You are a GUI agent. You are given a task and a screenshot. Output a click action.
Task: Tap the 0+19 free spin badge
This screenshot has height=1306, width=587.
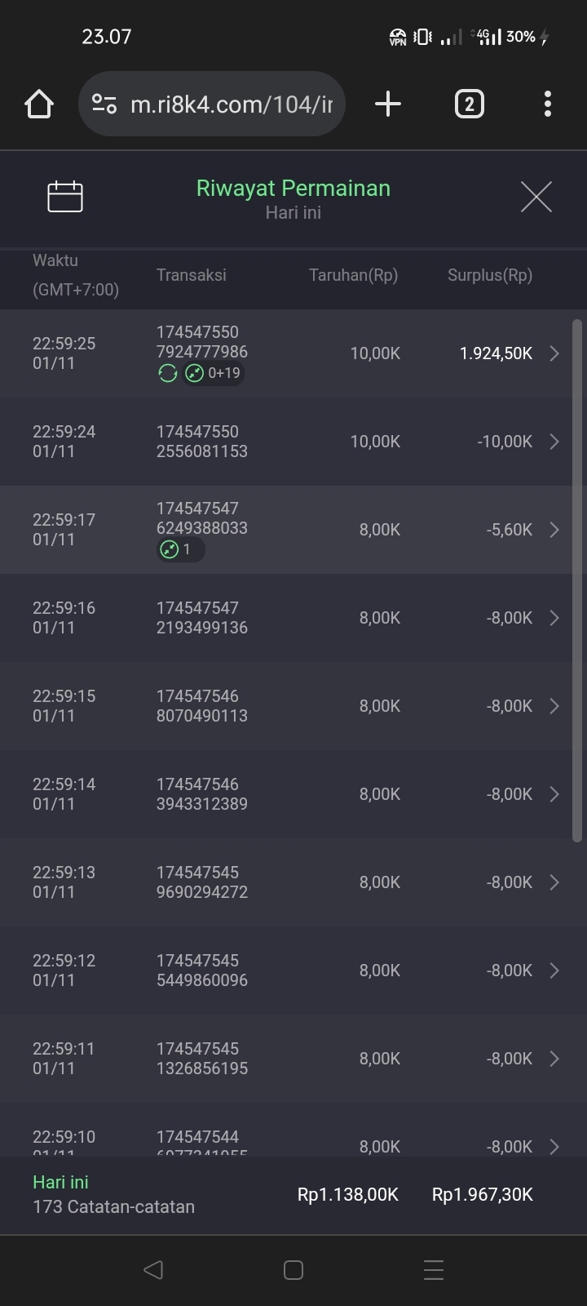coord(214,373)
